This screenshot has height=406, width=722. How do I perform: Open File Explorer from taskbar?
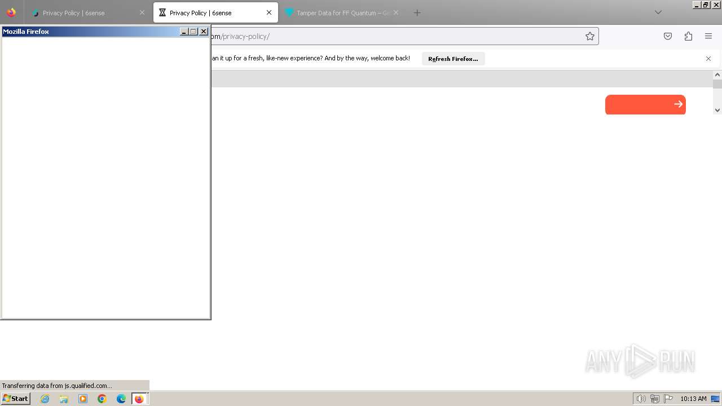tap(64, 399)
